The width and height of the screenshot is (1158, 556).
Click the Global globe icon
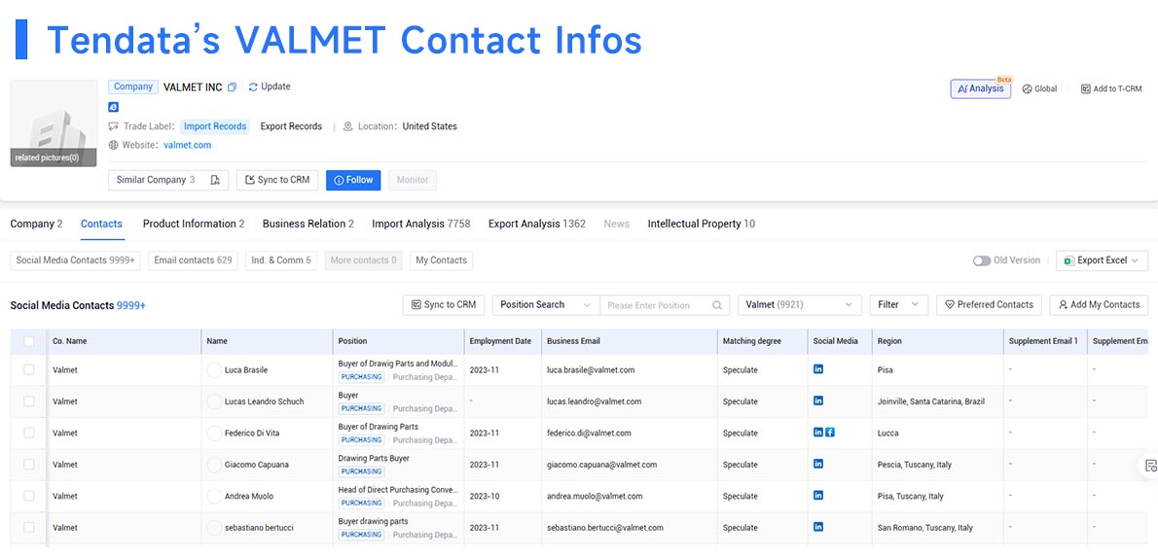tap(1027, 89)
